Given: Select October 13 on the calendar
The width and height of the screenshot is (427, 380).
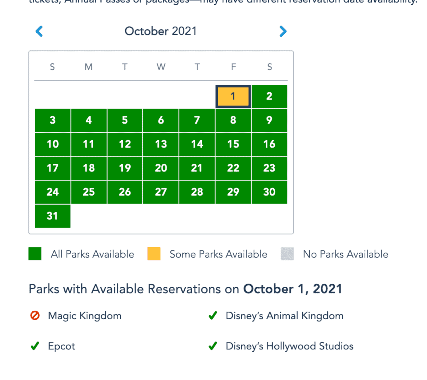Looking at the screenshot, I should pos(161,144).
